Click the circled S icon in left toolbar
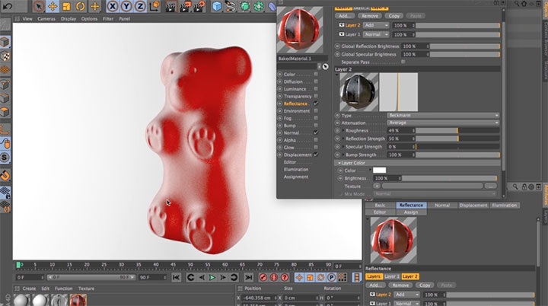Screen dimensions: 548x306 5,158
